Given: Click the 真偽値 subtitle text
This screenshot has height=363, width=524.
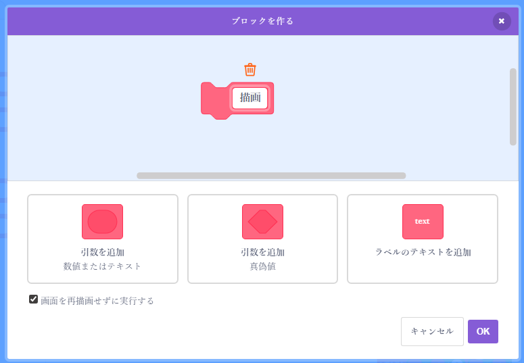Looking at the screenshot, I should tap(262, 266).
